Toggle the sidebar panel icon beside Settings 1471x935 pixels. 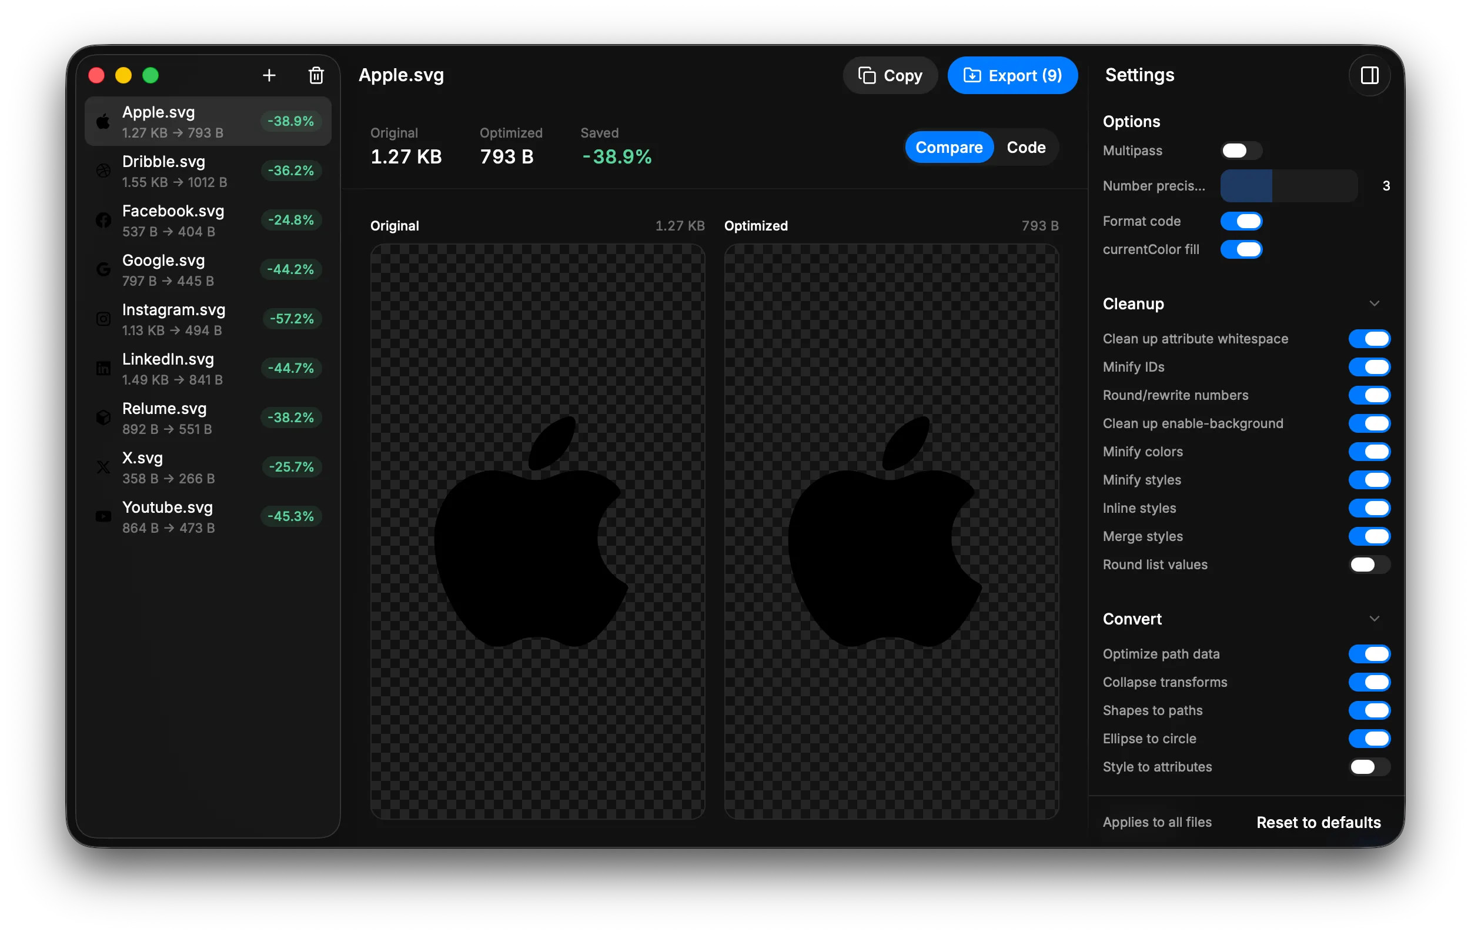[1369, 75]
